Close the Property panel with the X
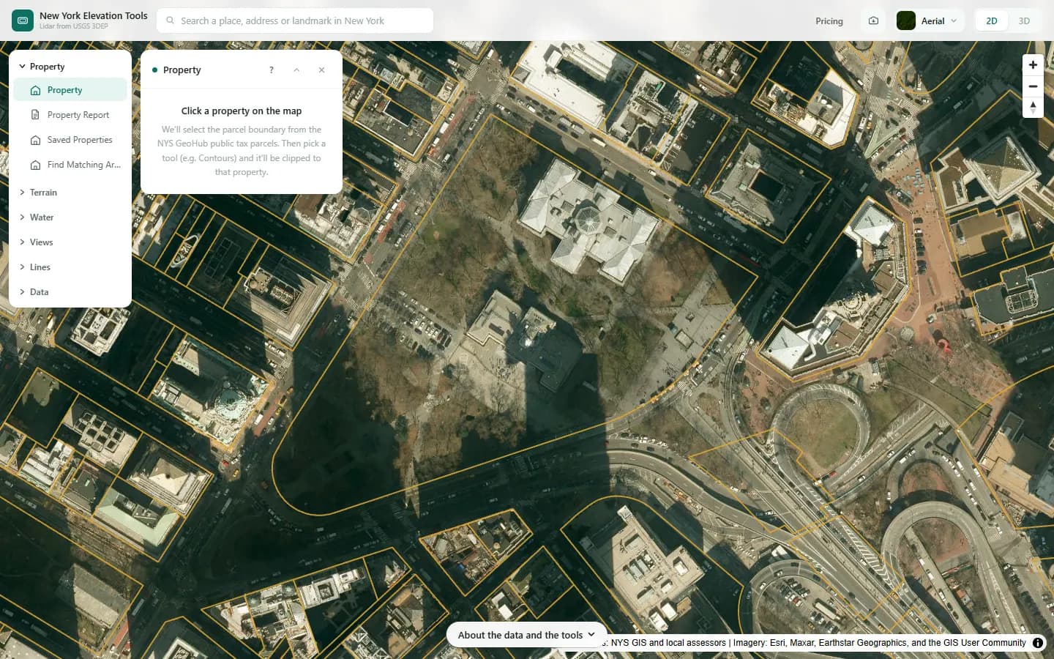1054x659 pixels. [321, 70]
